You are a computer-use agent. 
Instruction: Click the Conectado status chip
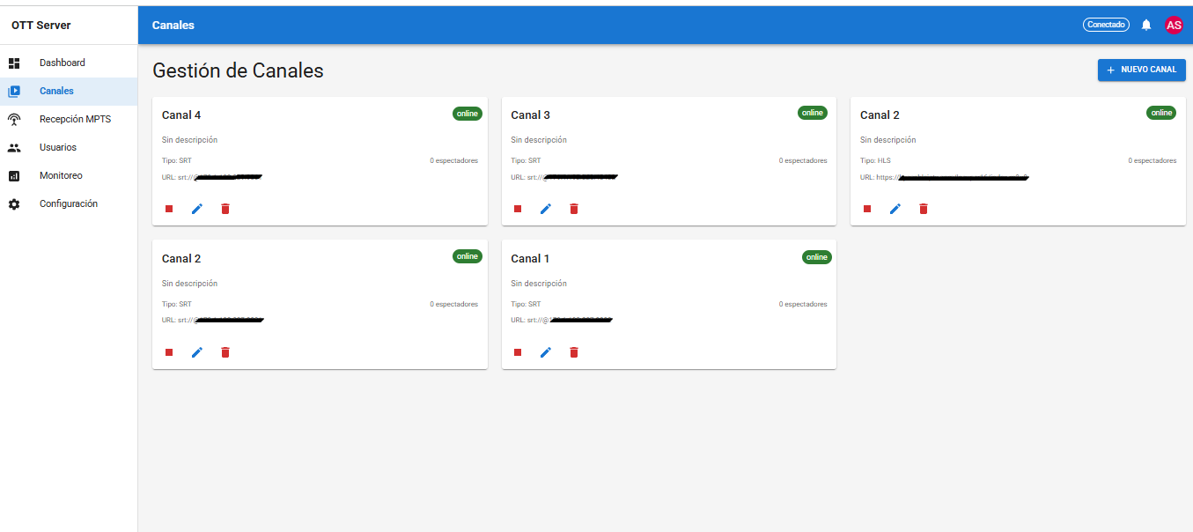click(1106, 25)
